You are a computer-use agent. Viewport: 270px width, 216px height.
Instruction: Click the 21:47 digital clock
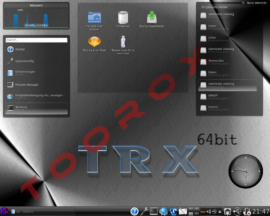[261, 211]
